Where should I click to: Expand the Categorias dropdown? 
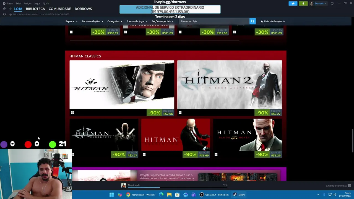[115, 21]
